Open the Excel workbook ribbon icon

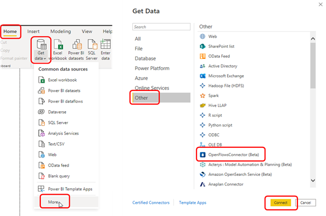58,46
